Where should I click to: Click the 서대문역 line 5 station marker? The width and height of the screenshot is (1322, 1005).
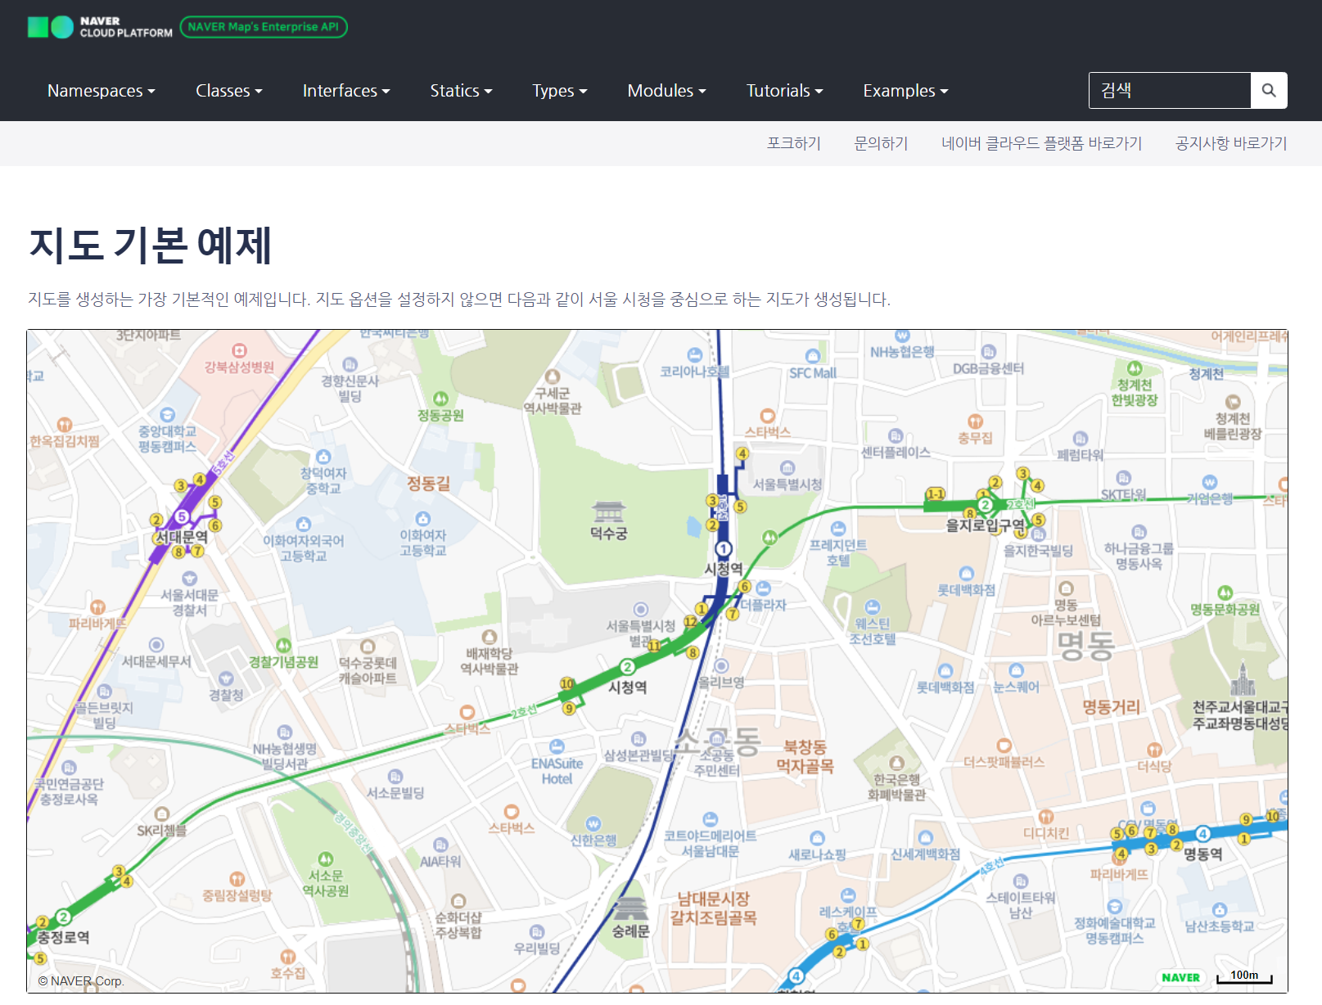pyautogui.click(x=182, y=516)
